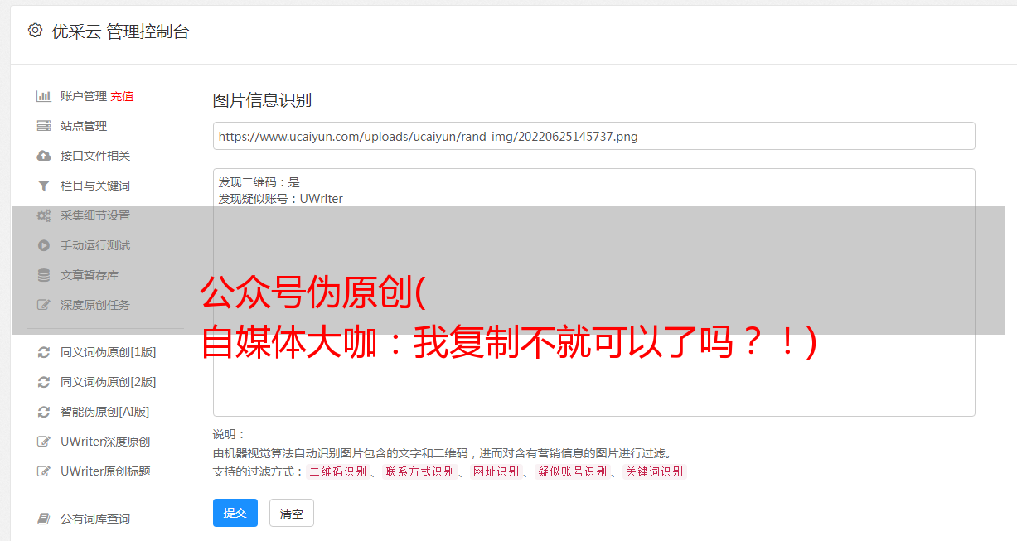Click the edit icon for UWriter原创标题
The image size is (1017, 541).
44,471
